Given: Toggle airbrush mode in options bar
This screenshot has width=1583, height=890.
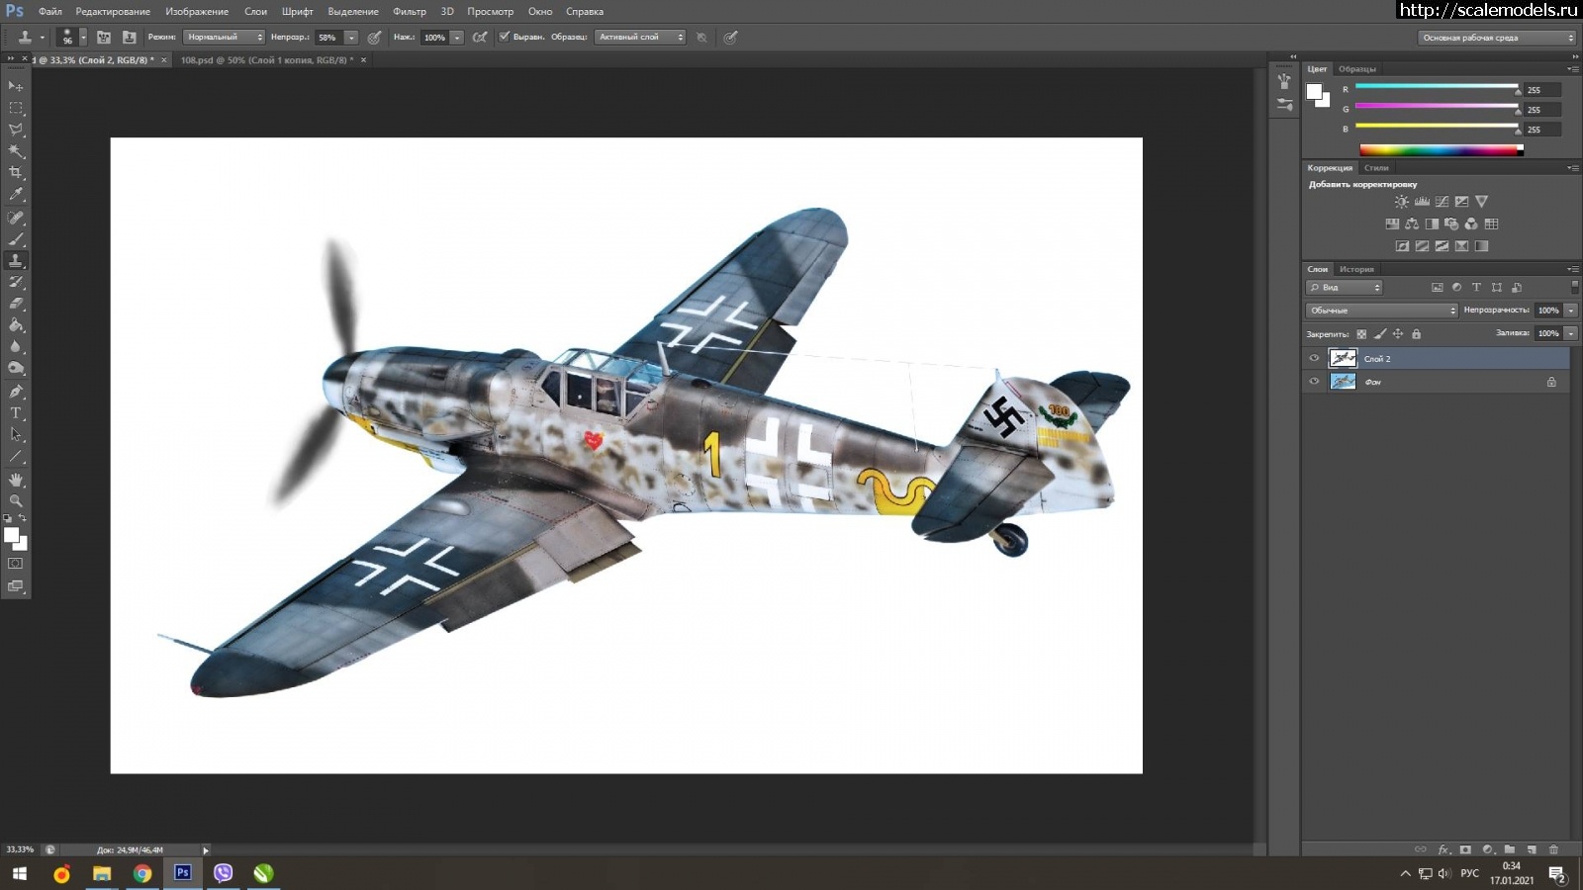Looking at the screenshot, I should click(480, 38).
